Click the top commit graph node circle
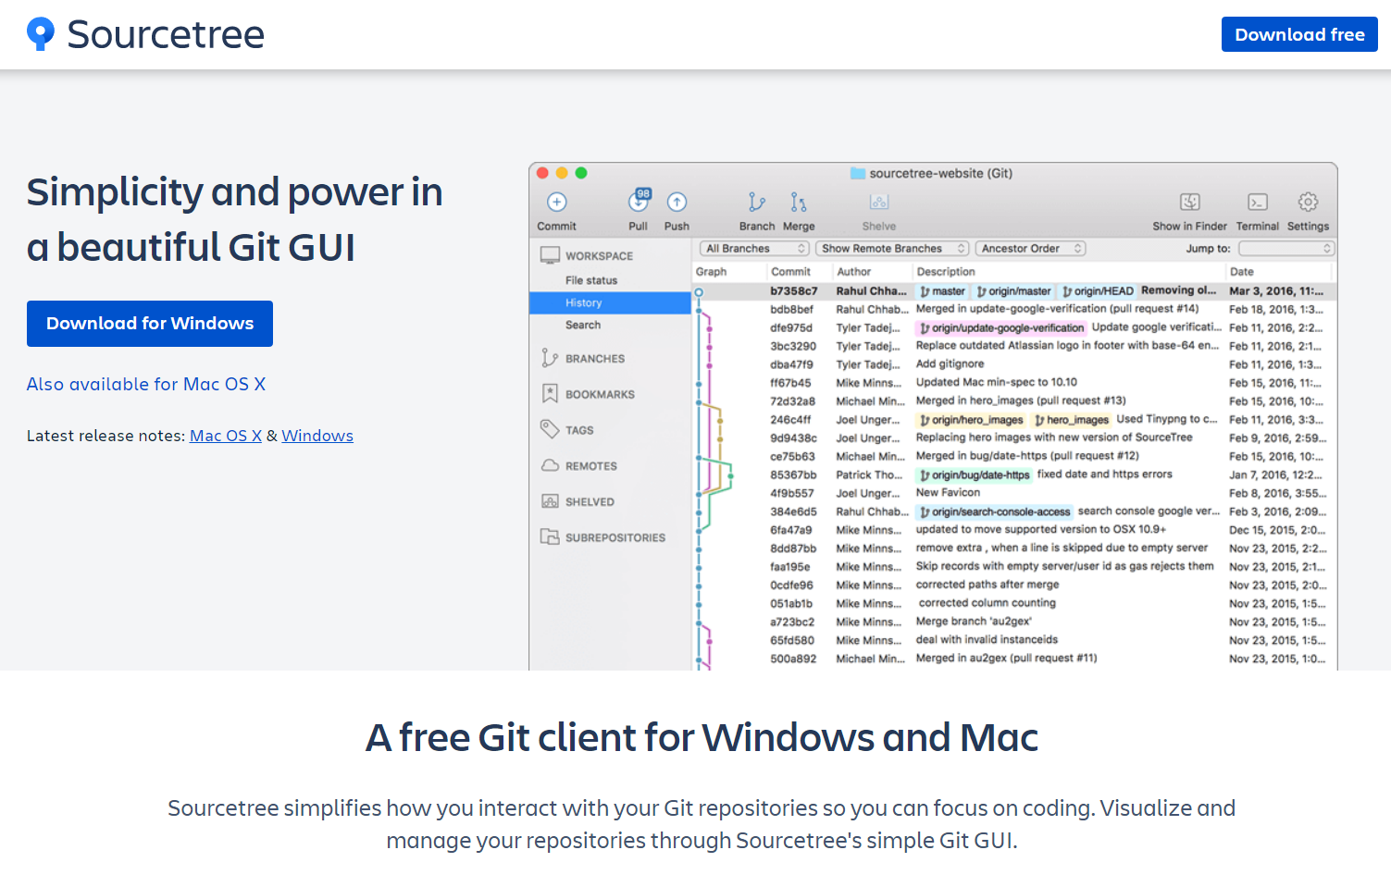Viewport: 1391px width, 887px height. coord(699,292)
